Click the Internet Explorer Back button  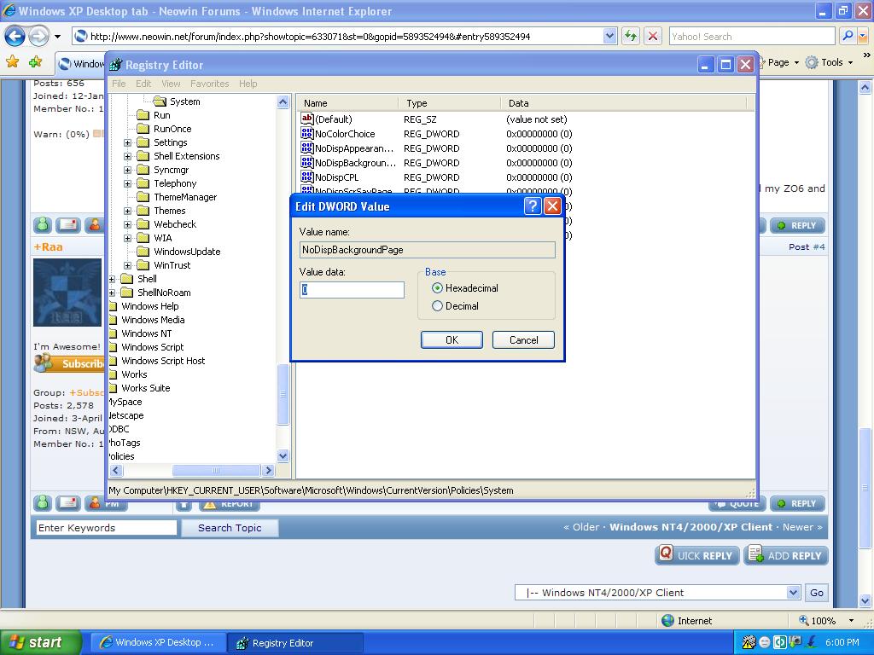point(15,36)
